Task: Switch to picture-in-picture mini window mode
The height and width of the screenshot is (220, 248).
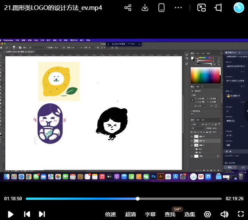Action: pos(201,8)
